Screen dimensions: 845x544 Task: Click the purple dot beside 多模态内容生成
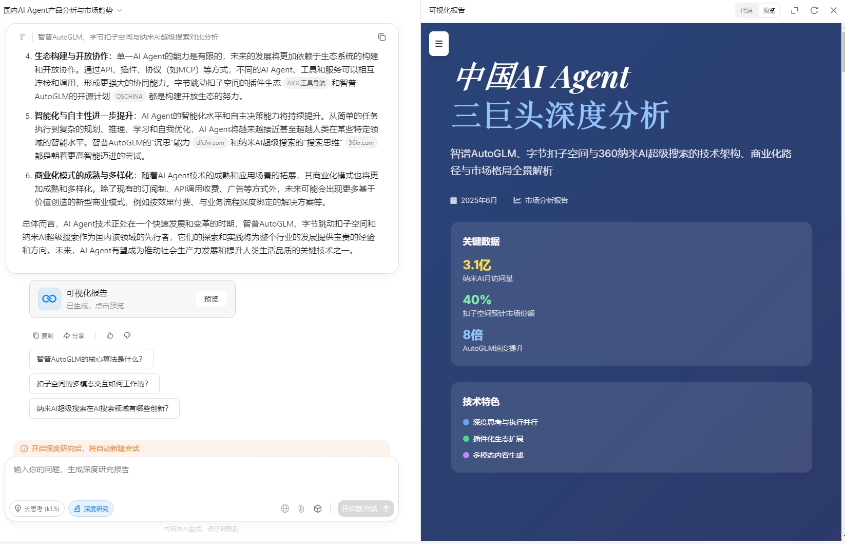pos(466,455)
